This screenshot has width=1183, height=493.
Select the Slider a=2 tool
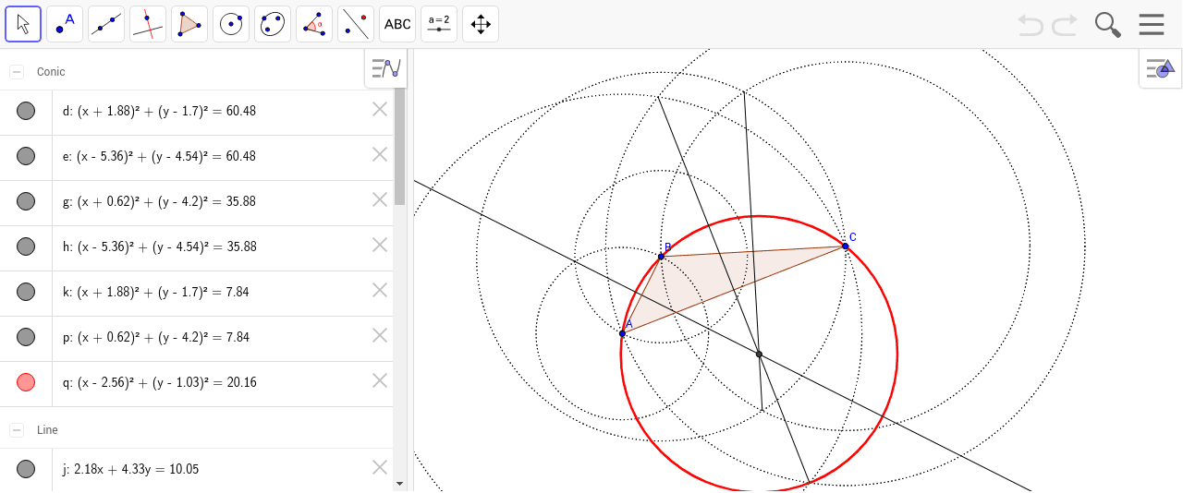coord(439,24)
